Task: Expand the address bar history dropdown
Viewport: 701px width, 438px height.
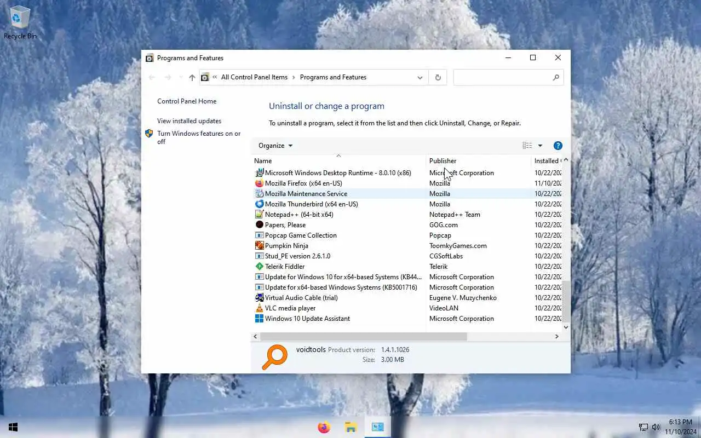Action: point(420,77)
